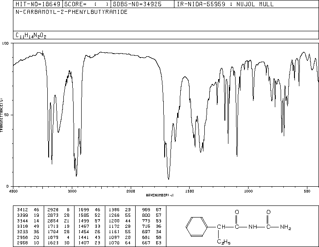Screen dimensions: 319x247
Task: Click the 100 label on y-axis
Action: [x=5, y=43]
